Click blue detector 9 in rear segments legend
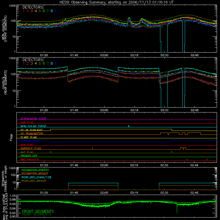This screenshot has height=220, width=220. click(56, 64)
